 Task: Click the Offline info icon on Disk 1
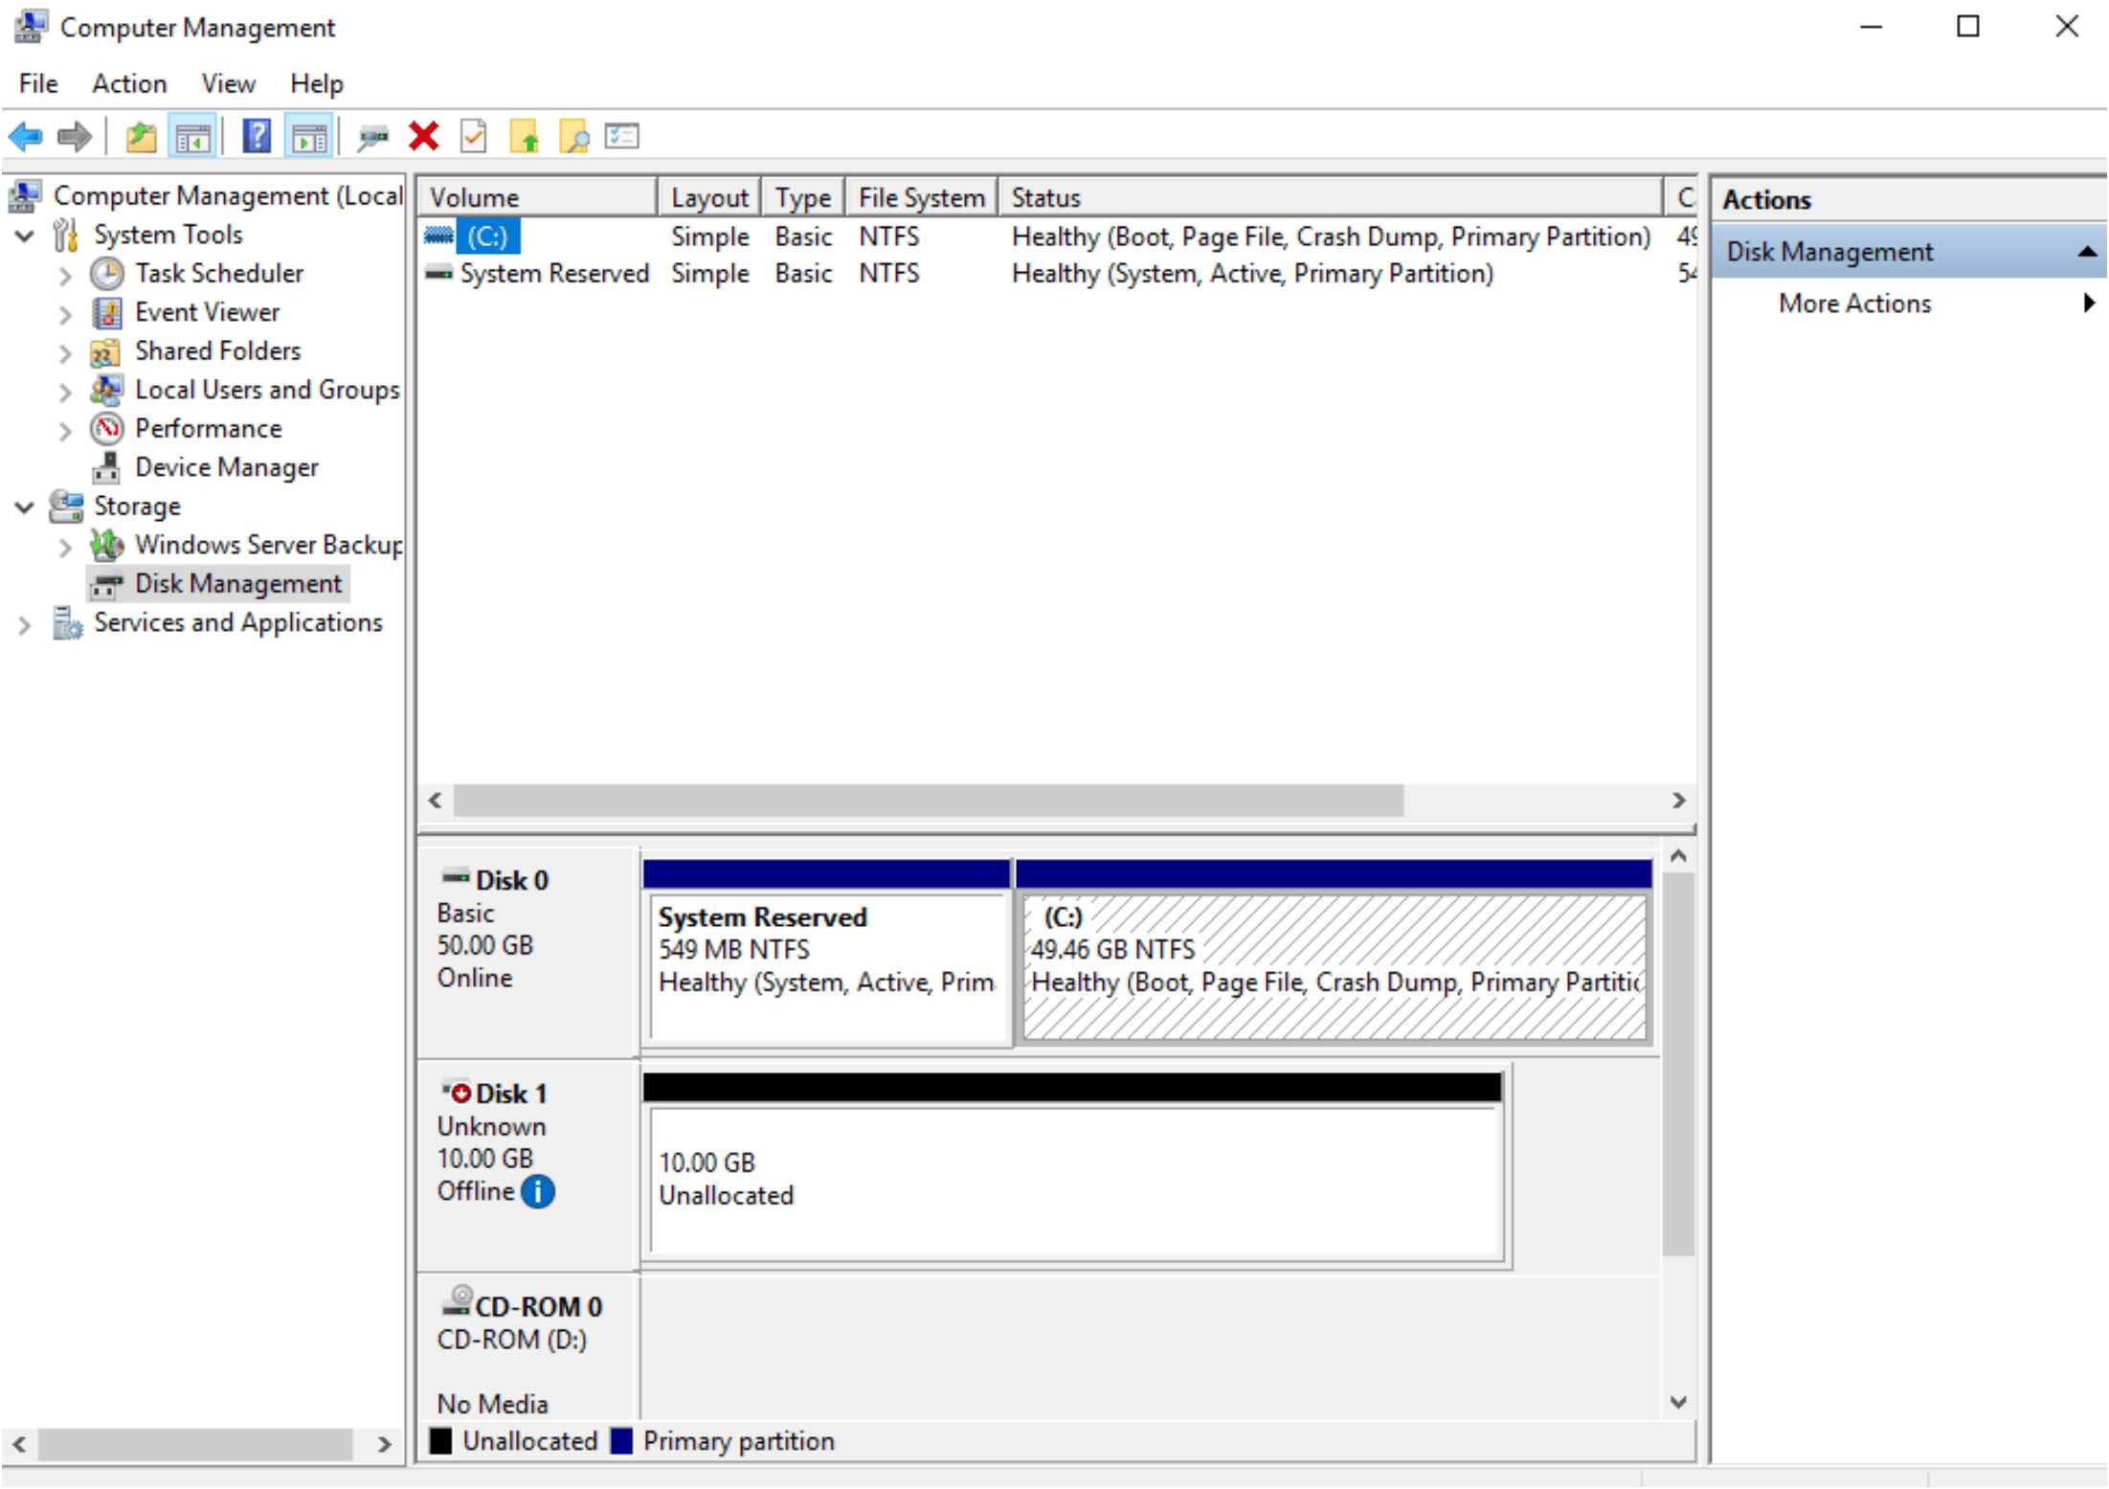tap(538, 1192)
